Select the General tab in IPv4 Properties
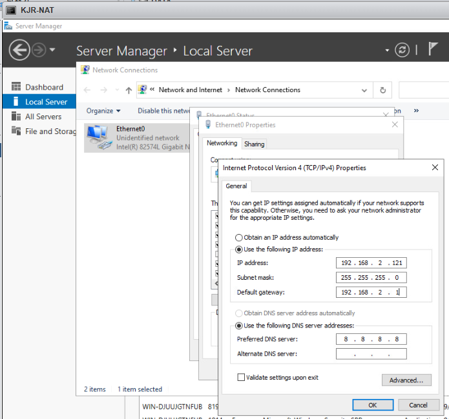Image resolution: width=449 pixels, height=419 pixels. click(236, 186)
